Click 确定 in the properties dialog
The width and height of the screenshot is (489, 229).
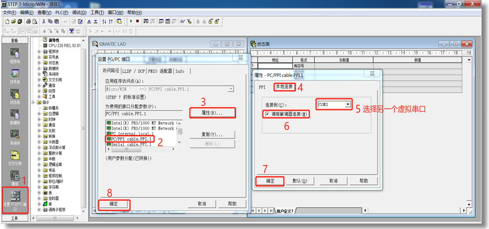(x=270, y=181)
